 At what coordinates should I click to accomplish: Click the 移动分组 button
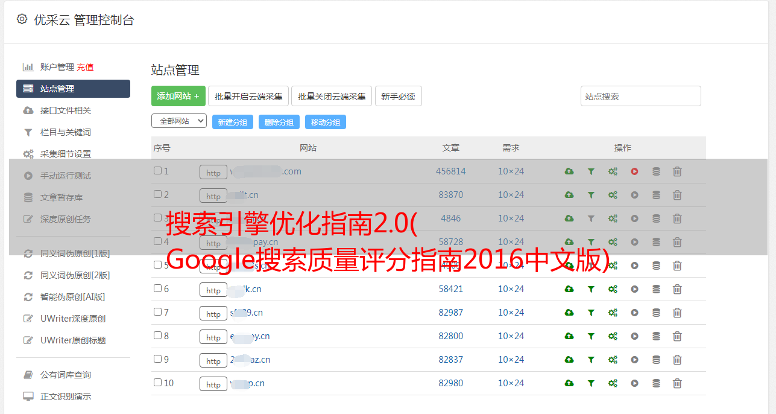(326, 122)
